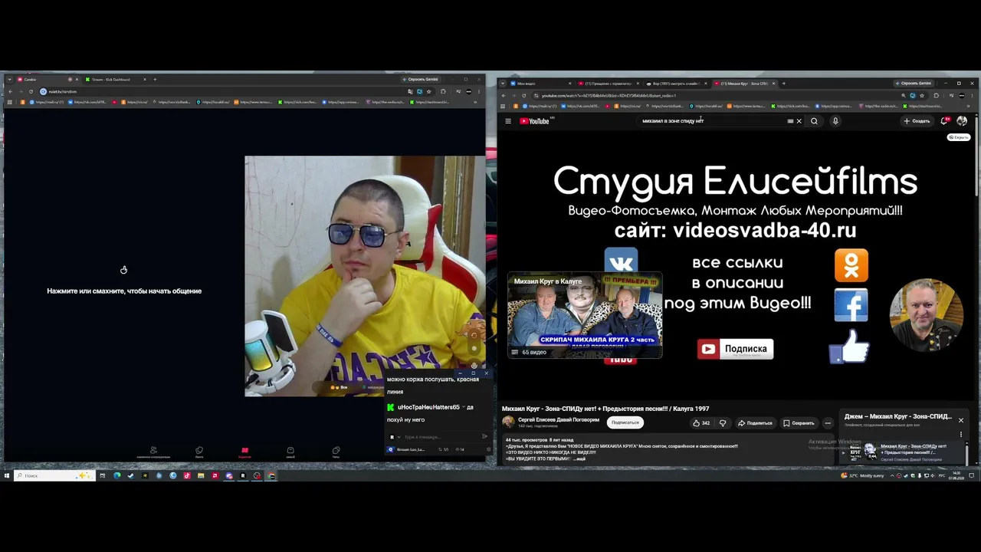This screenshot has width=981, height=552.
Task: Like the Mikhail Krug video
Action: click(701, 423)
